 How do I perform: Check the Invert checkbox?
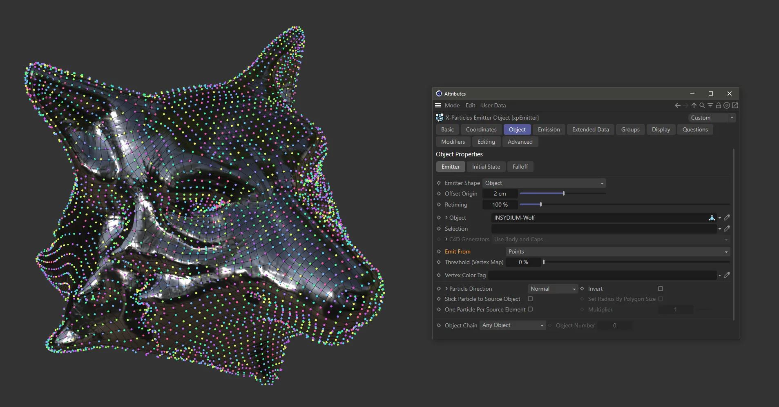[x=661, y=289]
